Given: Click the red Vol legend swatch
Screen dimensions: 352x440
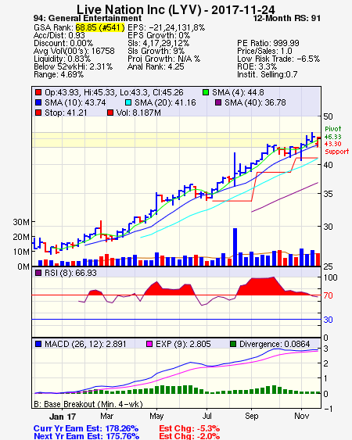Looking at the screenshot, I should [110, 113].
